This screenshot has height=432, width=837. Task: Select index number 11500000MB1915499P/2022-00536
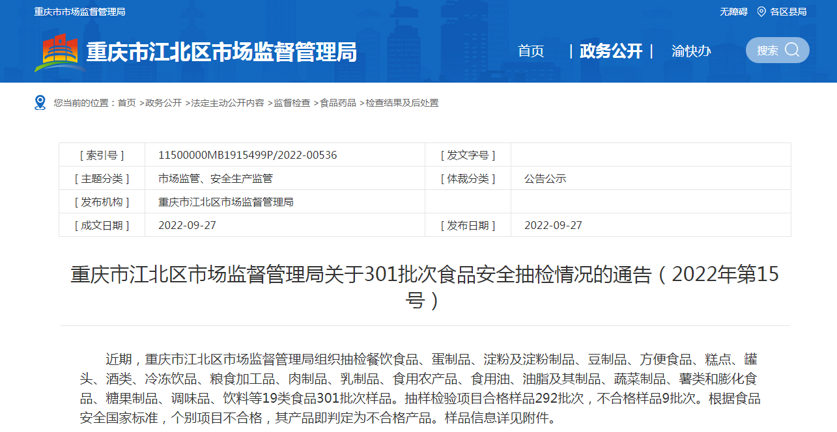248,155
